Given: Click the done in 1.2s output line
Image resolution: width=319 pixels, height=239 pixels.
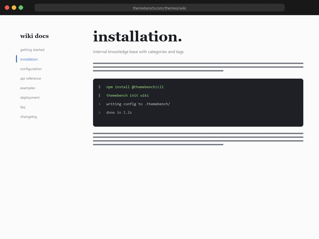Looking at the screenshot, I should click(119, 112).
